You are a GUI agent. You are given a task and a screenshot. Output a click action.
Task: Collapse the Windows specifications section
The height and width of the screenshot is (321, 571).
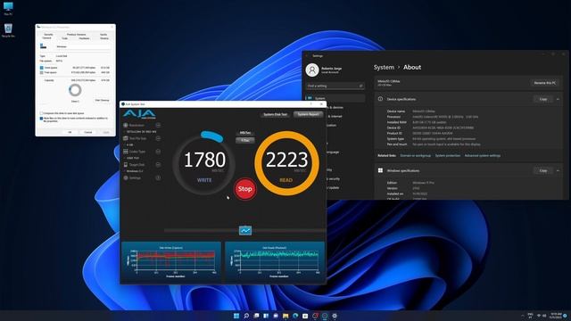point(558,170)
